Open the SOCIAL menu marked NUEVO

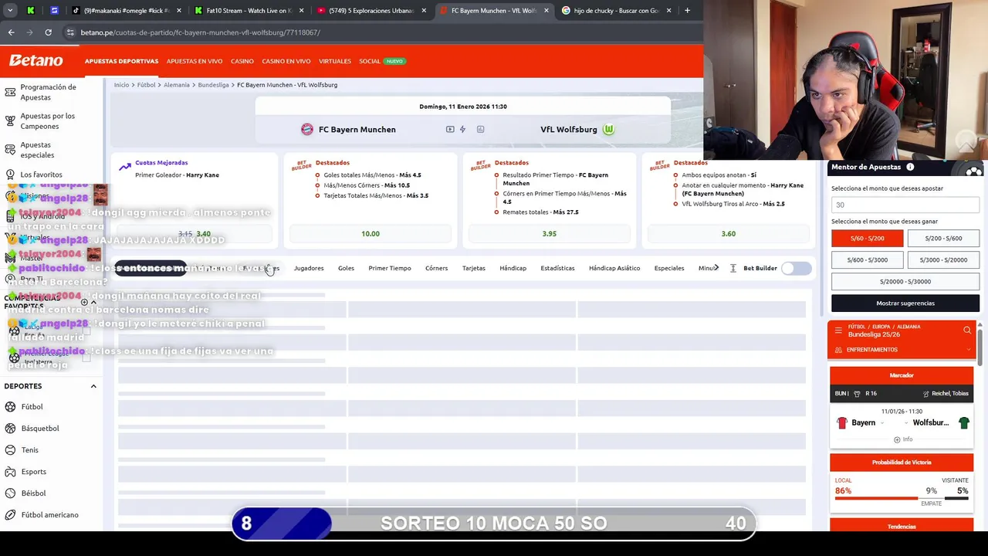(x=381, y=61)
